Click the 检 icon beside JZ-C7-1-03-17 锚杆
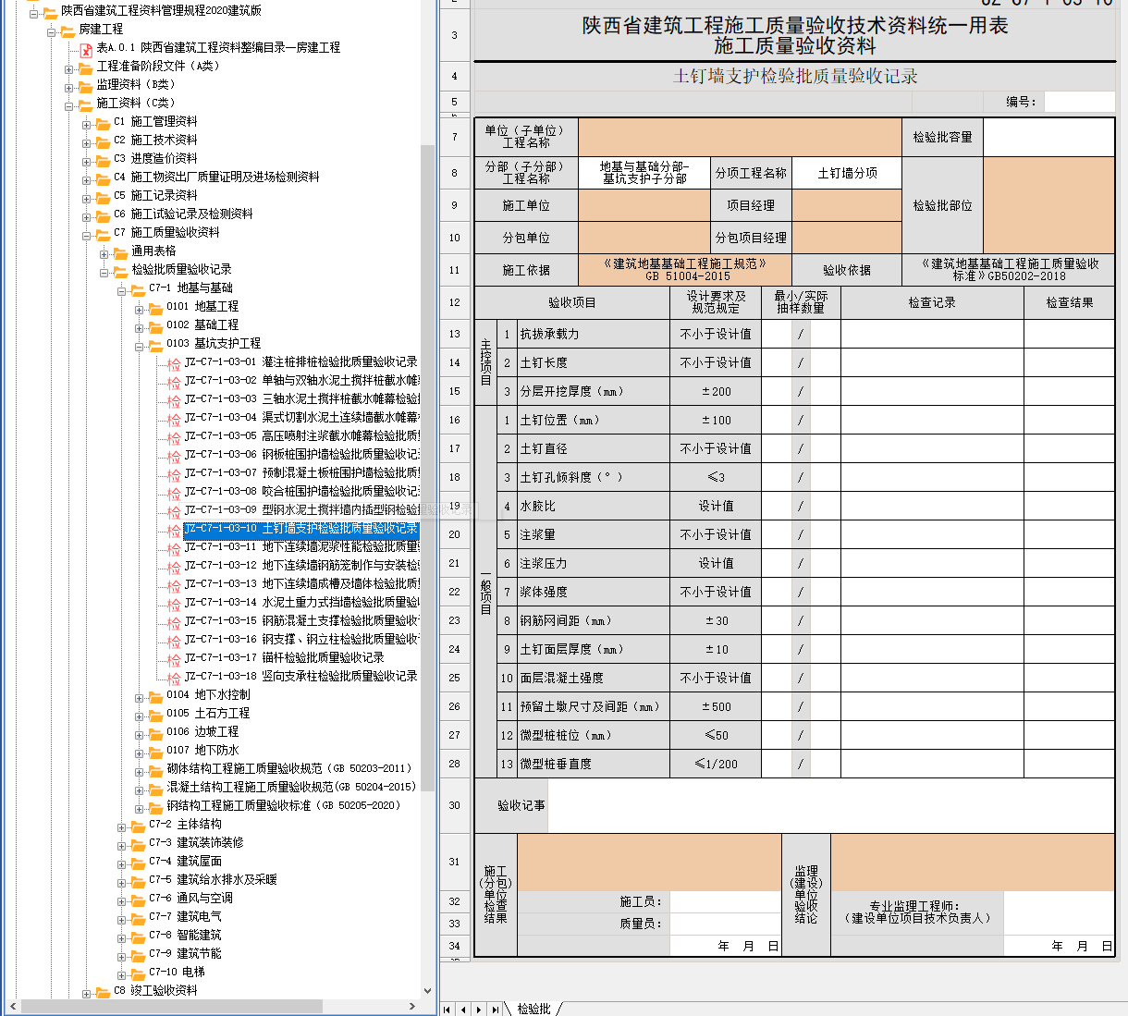The image size is (1128, 1016). pos(174,659)
